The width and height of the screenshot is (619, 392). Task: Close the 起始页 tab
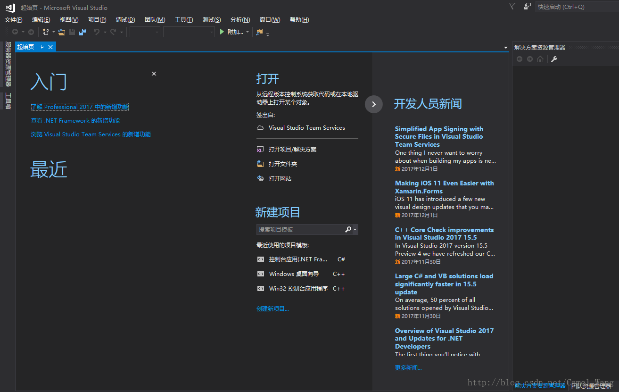pyautogui.click(x=50, y=47)
